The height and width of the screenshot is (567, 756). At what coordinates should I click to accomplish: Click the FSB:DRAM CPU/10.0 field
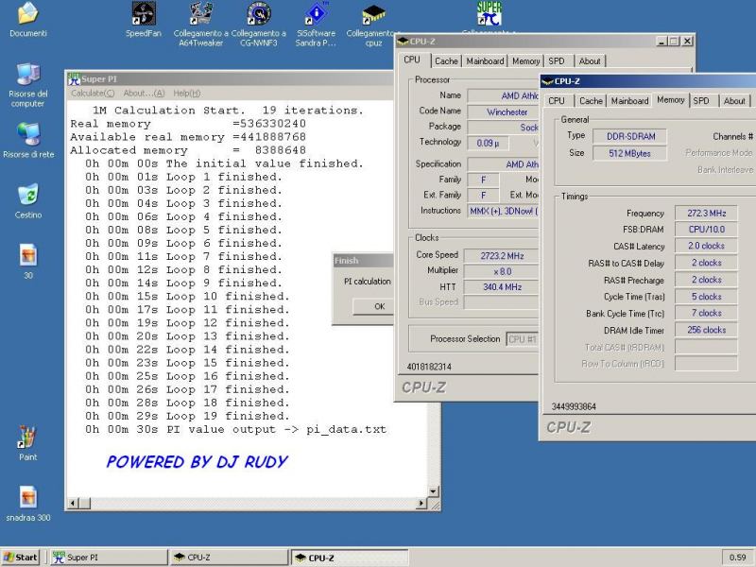(x=706, y=230)
